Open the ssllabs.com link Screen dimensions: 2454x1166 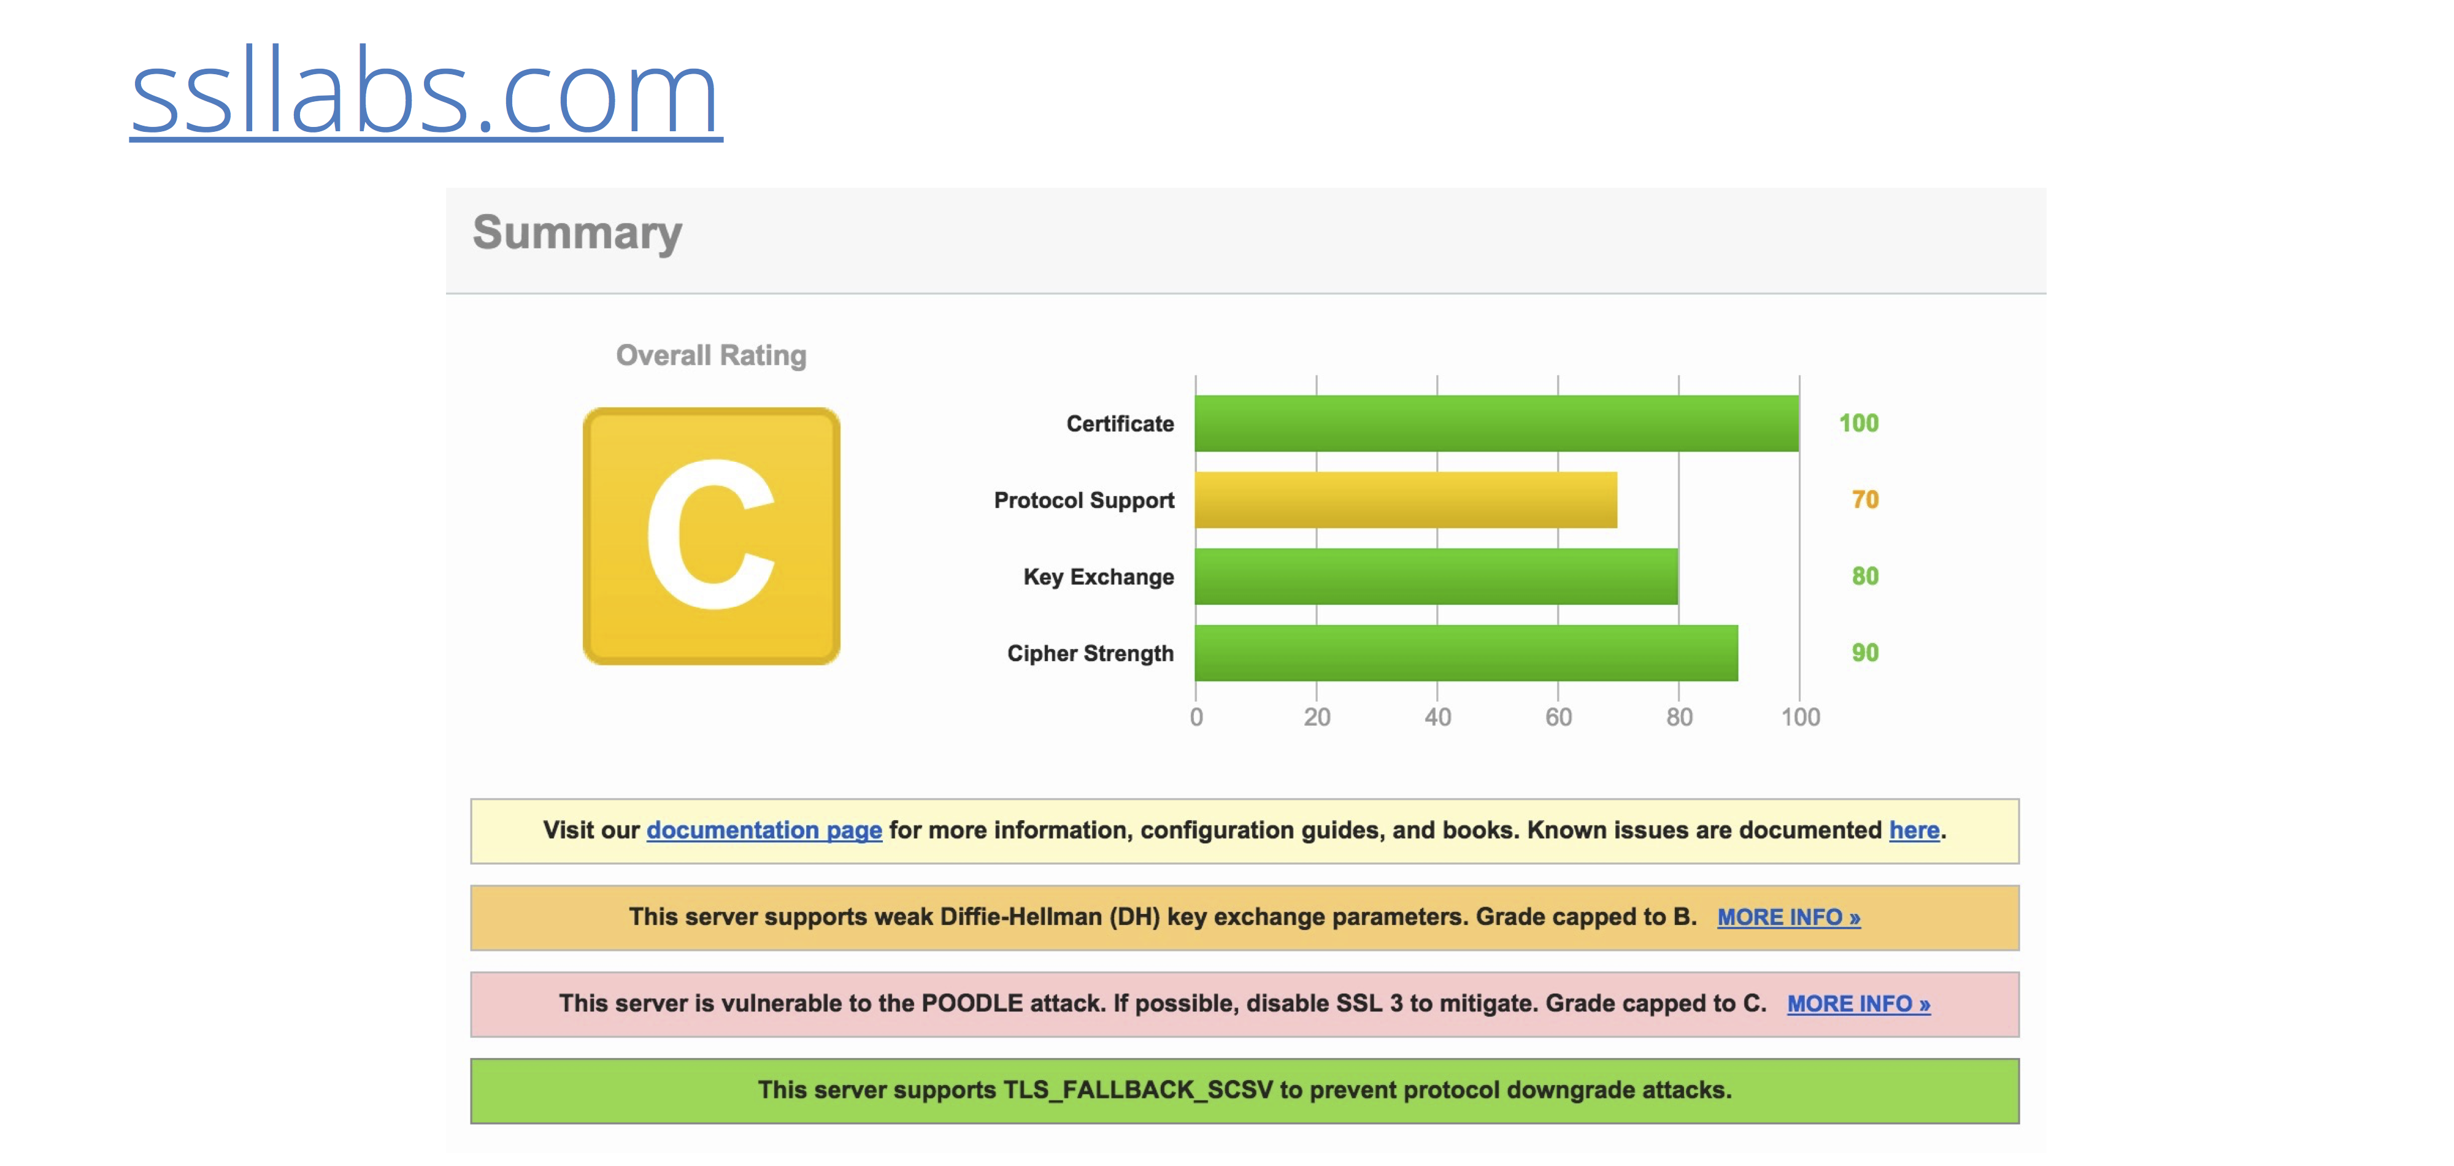point(425,93)
